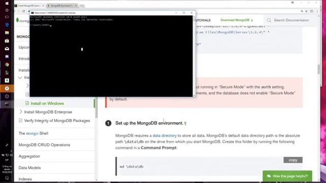Open the Aggregation section
This screenshot has height=183, width=326.
click(29, 156)
